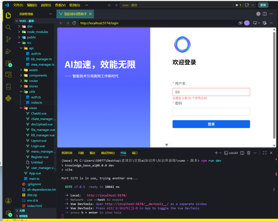Split the editor to the right
278x221 pixels.
pyautogui.click(x=265, y=14)
